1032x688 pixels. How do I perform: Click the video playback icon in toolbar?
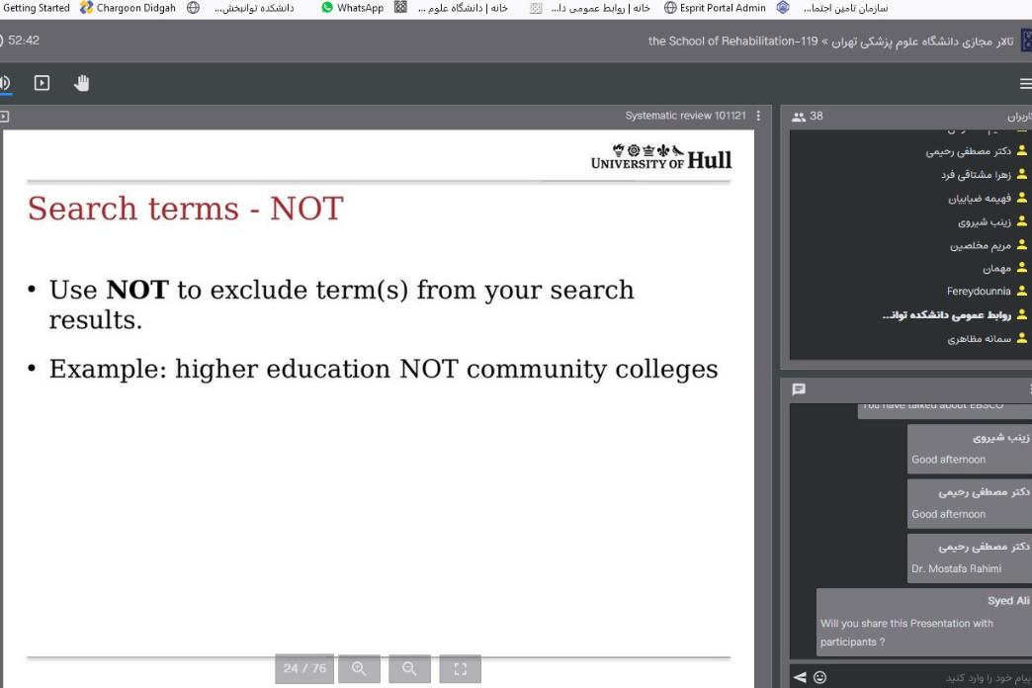click(42, 84)
